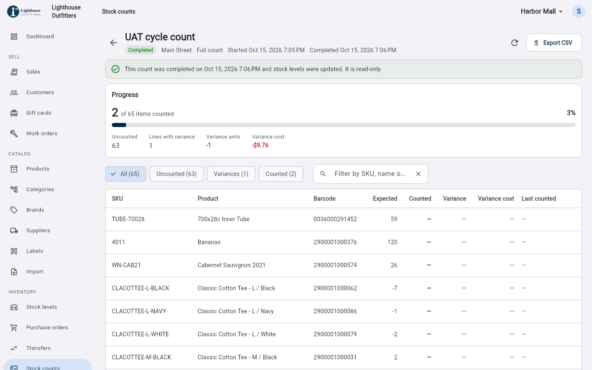This screenshot has width=592, height=370.
Task: Select the Suppliers truck icon
Action: tap(14, 231)
